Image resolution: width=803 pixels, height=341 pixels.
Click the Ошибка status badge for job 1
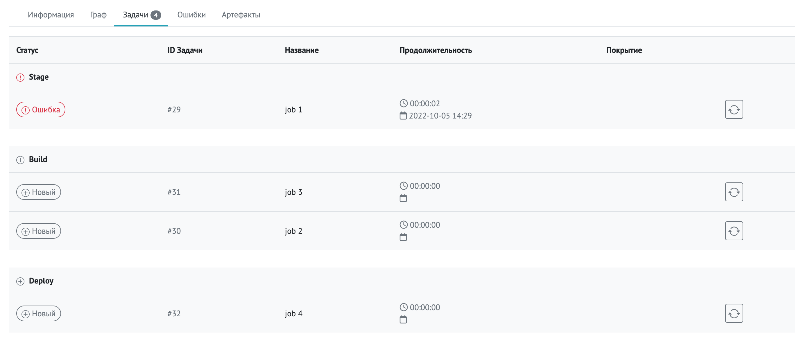pos(41,110)
